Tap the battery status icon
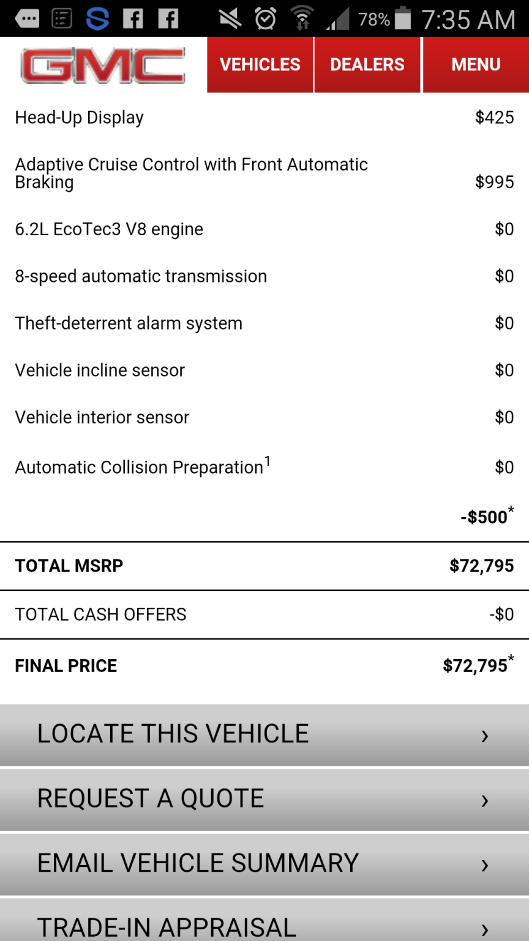Image resolution: width=529 pixels, height=941 pixels. [x=403, y=18]
